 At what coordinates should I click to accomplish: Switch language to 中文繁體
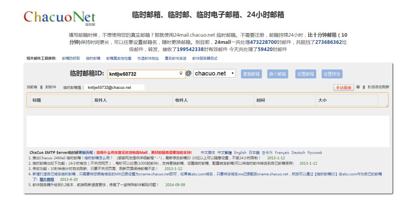pyautogui.click(x=225, y=153)
